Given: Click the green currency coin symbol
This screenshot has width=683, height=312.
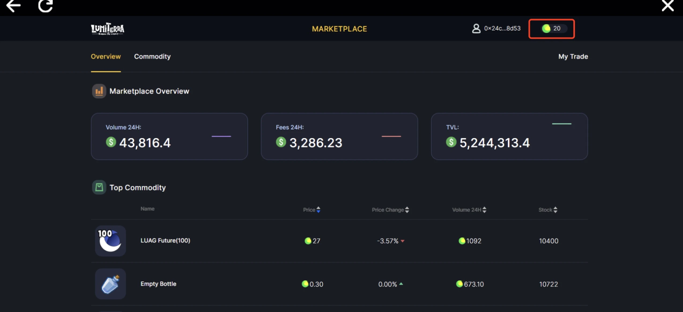Looking at the screenshot, I should (x=545, y=28).
